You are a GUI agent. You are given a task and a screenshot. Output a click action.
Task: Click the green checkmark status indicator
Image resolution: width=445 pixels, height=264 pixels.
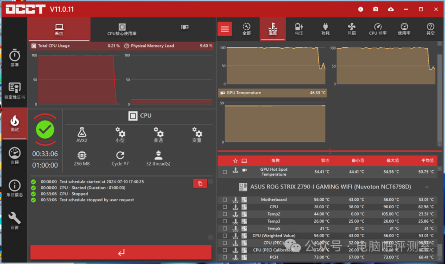[45, 129]
